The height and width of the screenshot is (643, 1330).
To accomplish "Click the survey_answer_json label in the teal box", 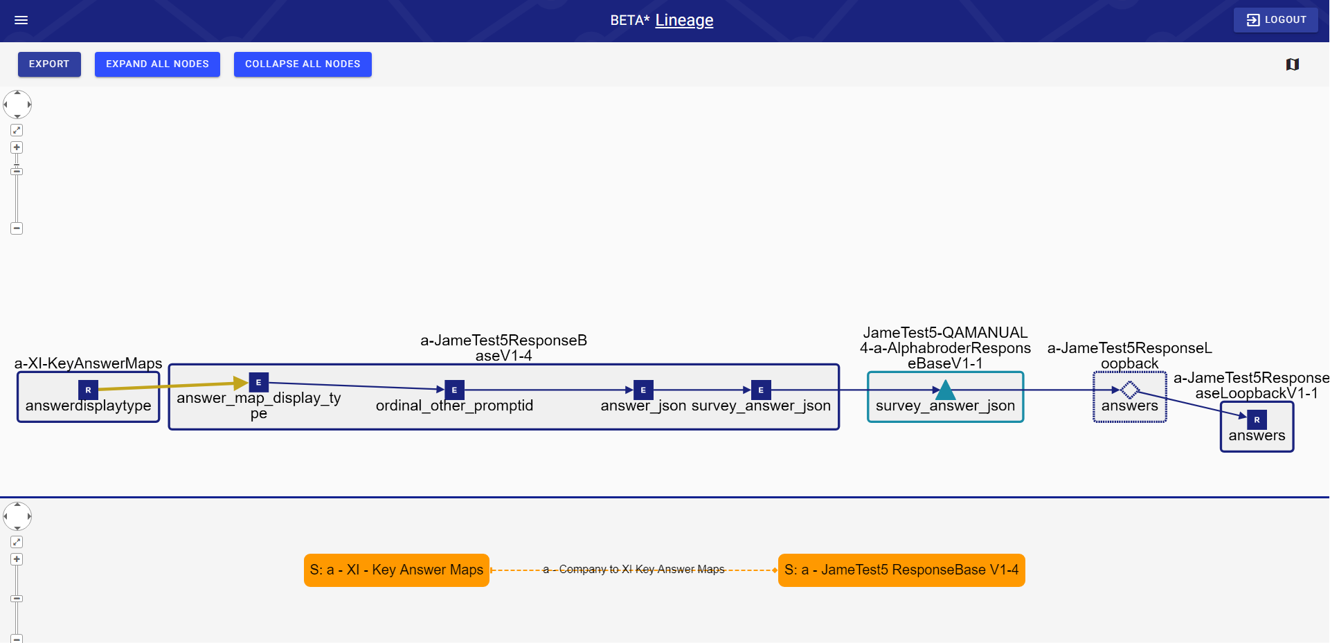I will click(x=945, y=406).
